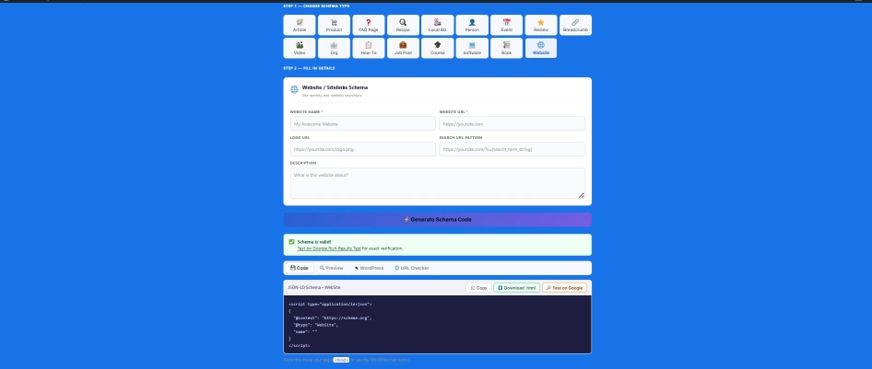
Task: Click the Generate Schema Code button
Action: 437,220
